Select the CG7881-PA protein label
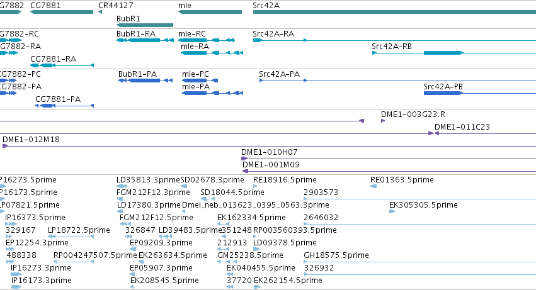Image resolution: width=536 pixels, height=290 pixels. [x=58, y=99]
